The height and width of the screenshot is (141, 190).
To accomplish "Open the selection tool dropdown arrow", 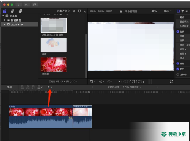I will 52,87.
